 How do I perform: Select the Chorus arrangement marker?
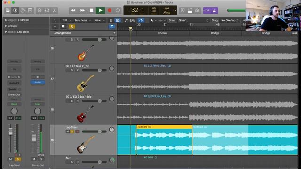point(162,33)
